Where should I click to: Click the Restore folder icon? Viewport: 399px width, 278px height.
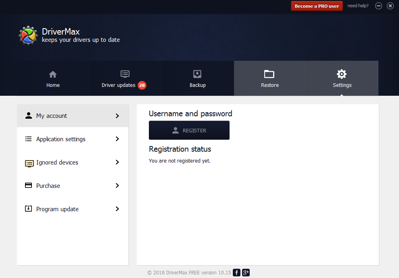pos(269,74)
